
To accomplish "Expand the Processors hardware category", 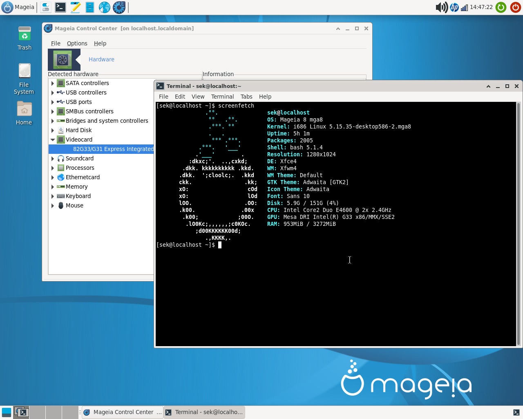I will [x=53, y=168].
